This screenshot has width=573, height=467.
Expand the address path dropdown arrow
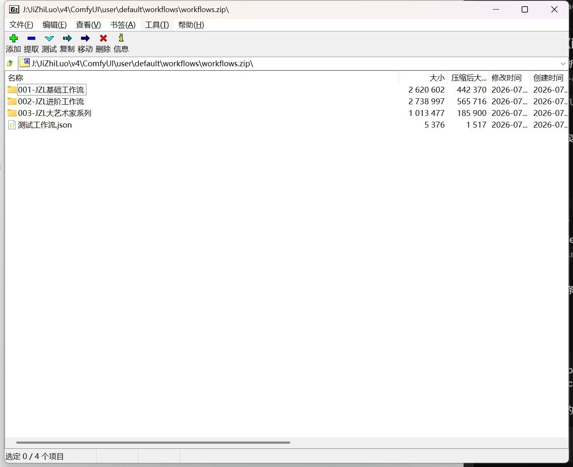click(x=563, y=64)
